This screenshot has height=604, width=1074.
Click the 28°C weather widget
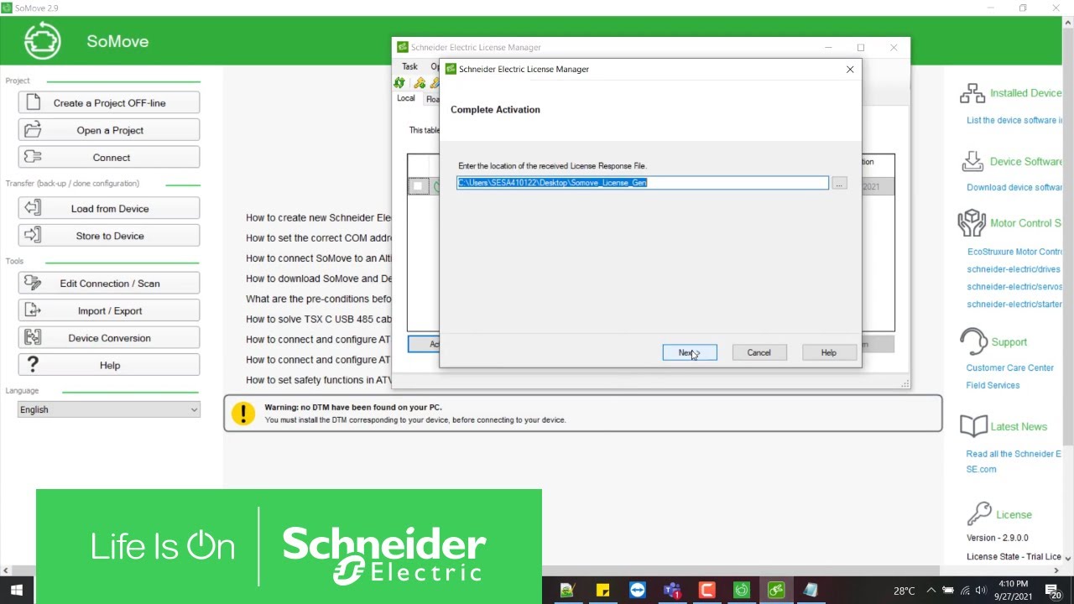coord(904,591)
